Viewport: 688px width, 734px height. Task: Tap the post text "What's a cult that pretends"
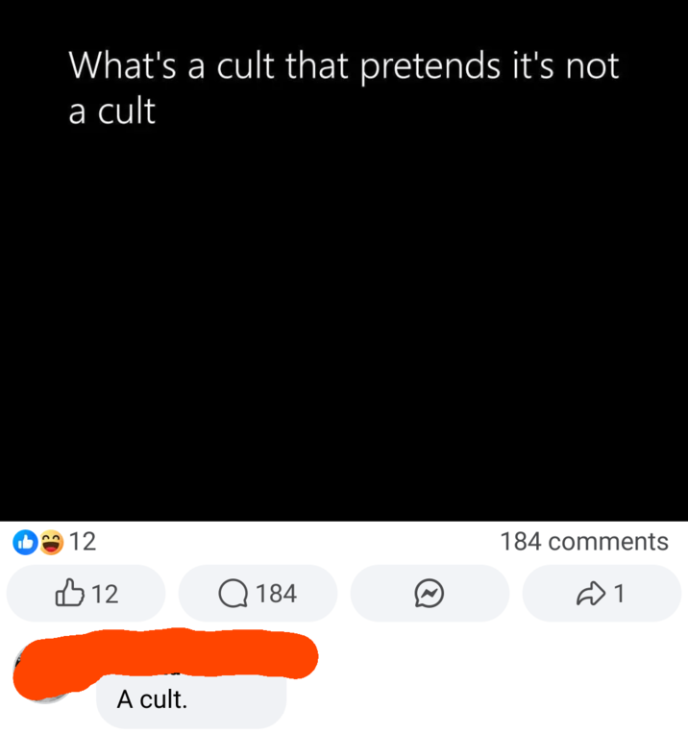point(284,66)
